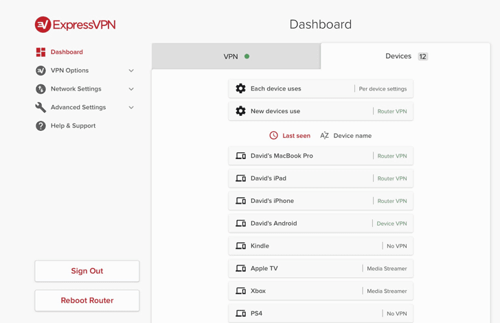Change Router VPN setting for David's iPad

[x=392, y=178]
